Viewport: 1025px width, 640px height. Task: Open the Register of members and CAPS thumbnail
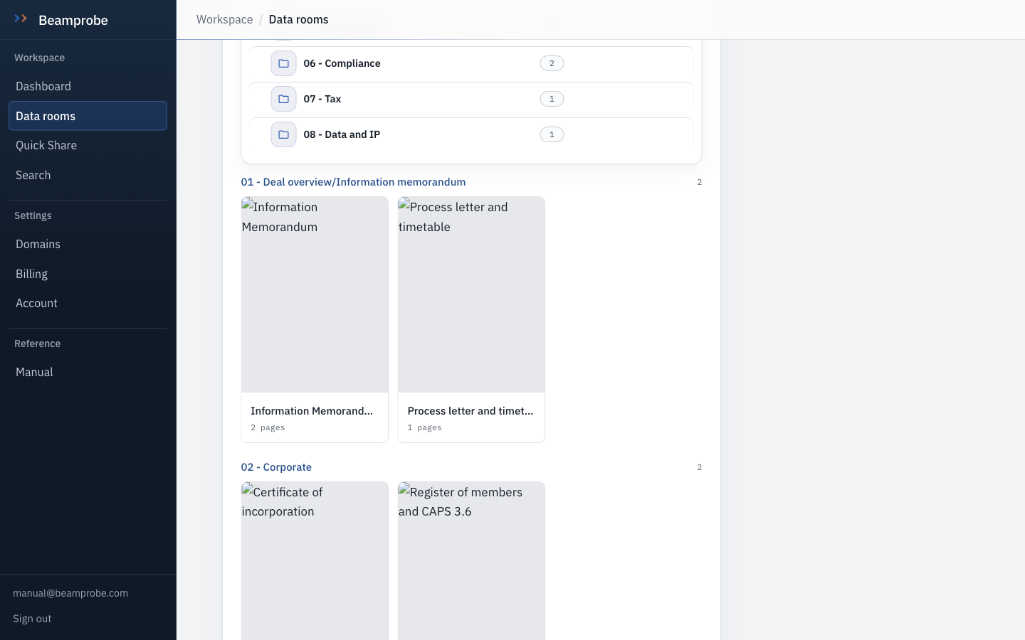(471, 561)
